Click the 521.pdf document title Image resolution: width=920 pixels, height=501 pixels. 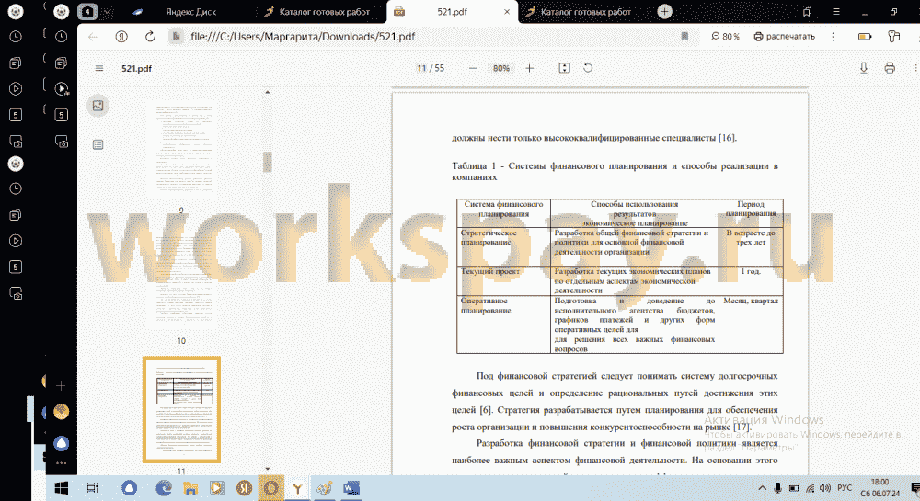coord(136,69)
